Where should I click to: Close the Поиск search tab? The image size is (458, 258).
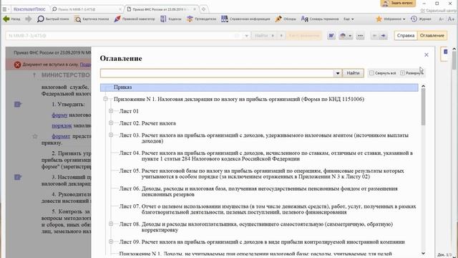click(x=120, y=9)
